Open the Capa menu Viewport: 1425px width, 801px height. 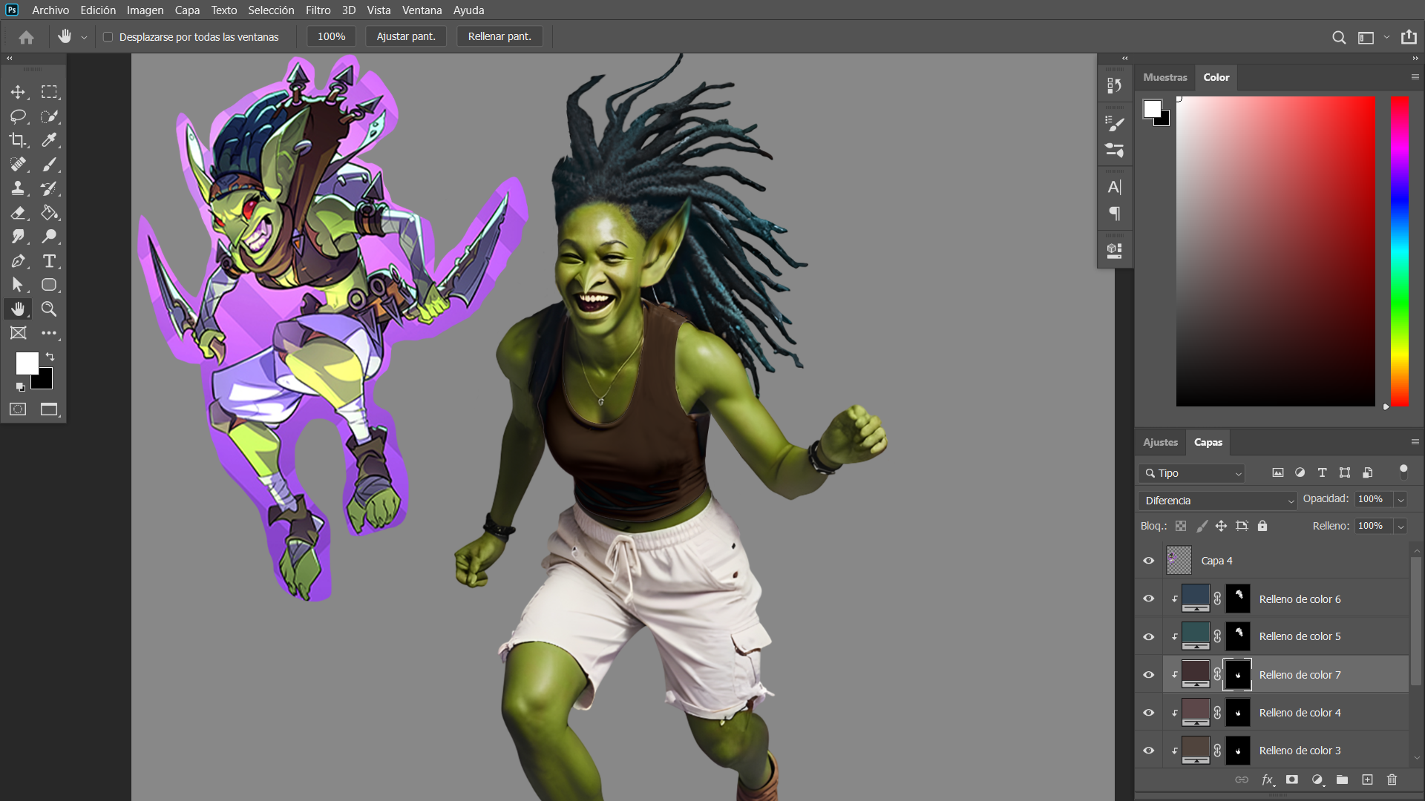pos(187,10)
